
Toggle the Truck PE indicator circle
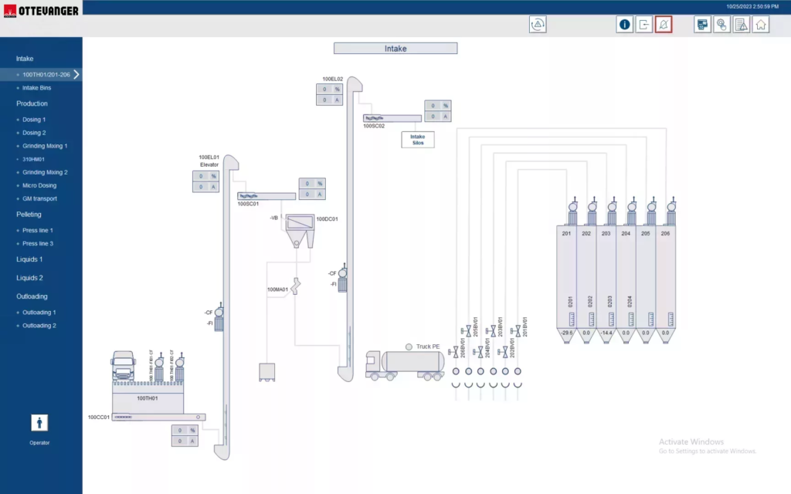pyautogui.click(x=409, y=347)
